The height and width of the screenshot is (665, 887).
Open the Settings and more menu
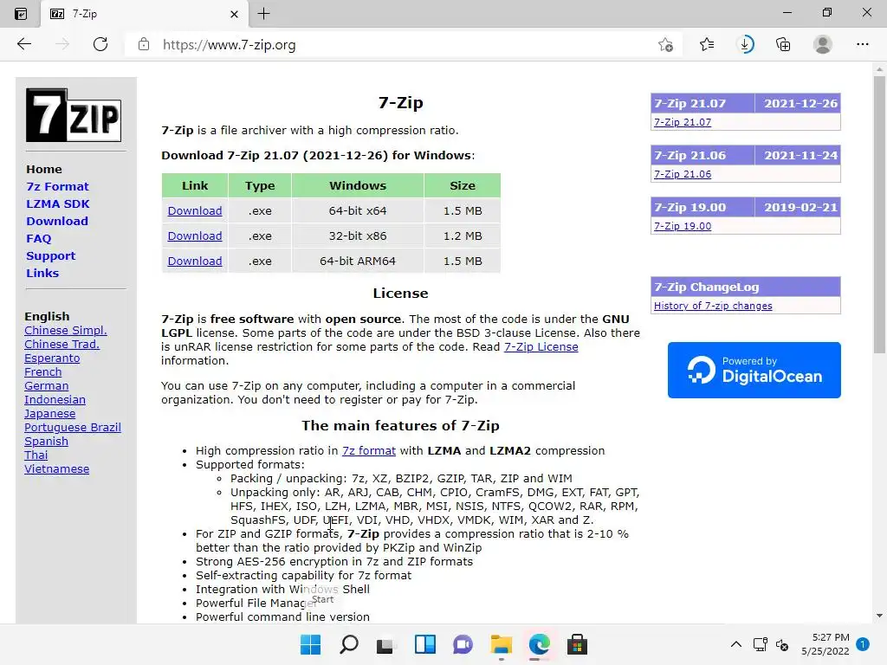pos(862,44)
